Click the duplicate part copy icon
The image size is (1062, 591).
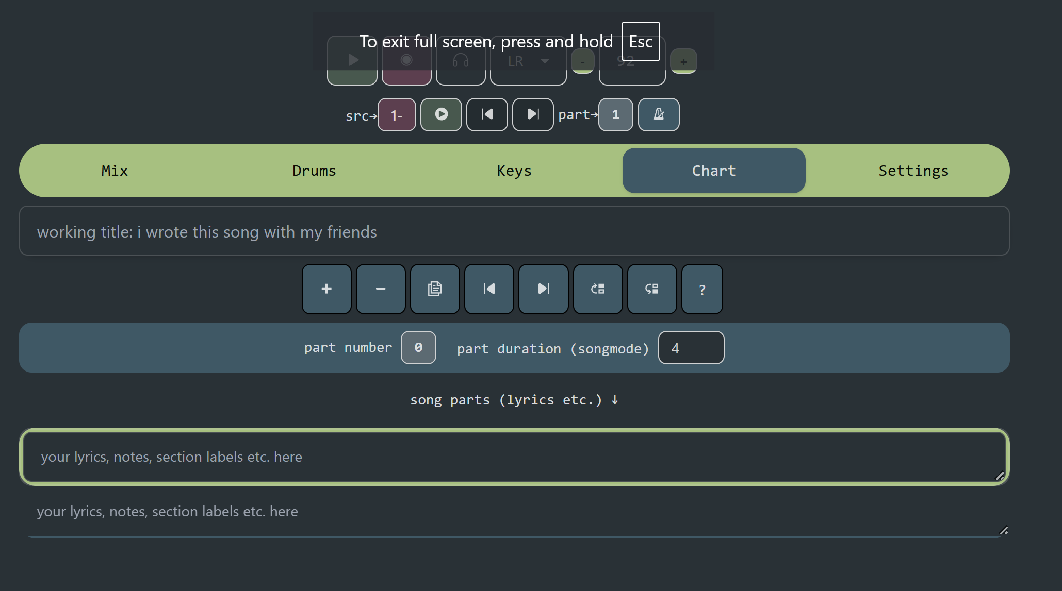[435, 289]
